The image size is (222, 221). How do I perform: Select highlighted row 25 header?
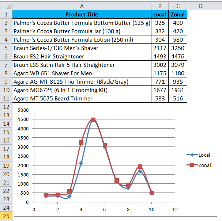click(x=6, y=216)
